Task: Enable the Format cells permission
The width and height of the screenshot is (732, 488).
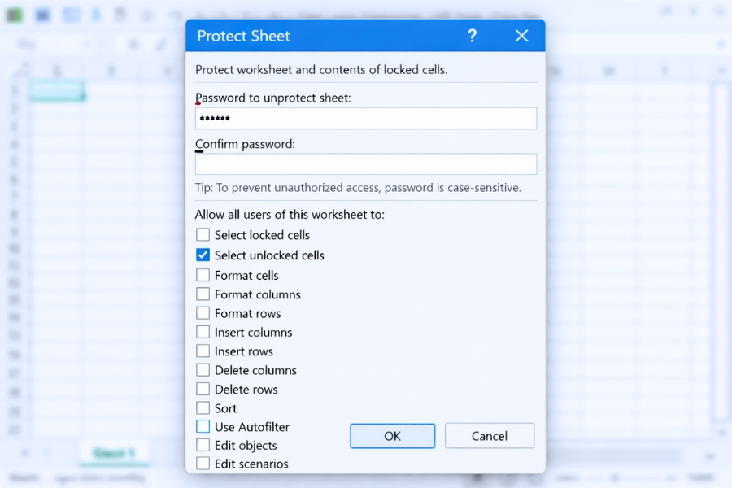Action: click(203, 275)
